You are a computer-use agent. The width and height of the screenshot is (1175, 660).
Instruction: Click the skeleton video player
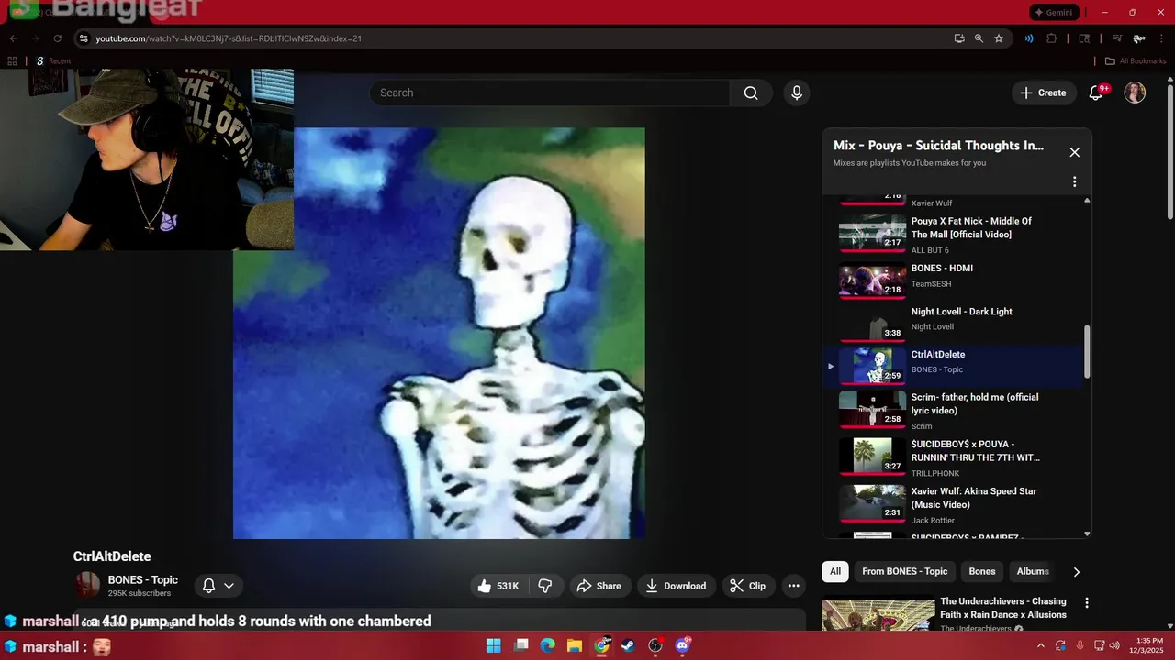439,333
